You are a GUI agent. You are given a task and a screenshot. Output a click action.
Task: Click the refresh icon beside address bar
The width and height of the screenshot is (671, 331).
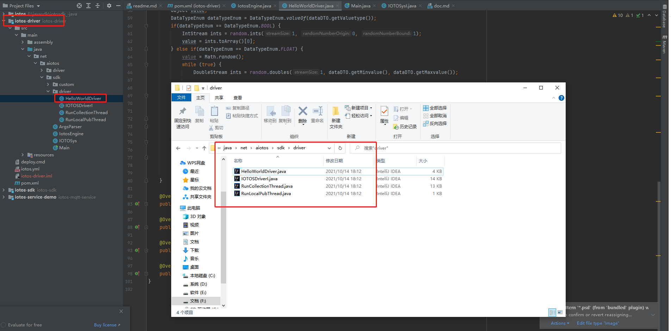pos(340,148)
